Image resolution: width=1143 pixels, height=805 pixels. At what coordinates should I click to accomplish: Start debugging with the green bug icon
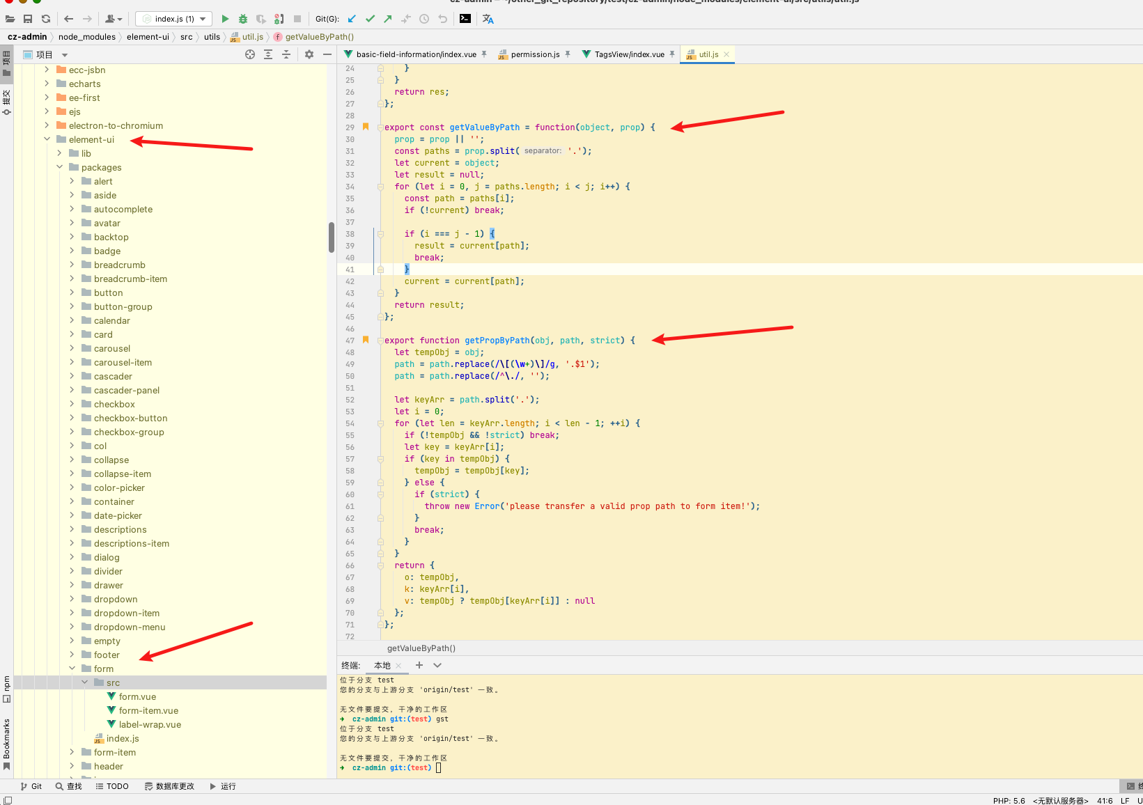point(243,19)
